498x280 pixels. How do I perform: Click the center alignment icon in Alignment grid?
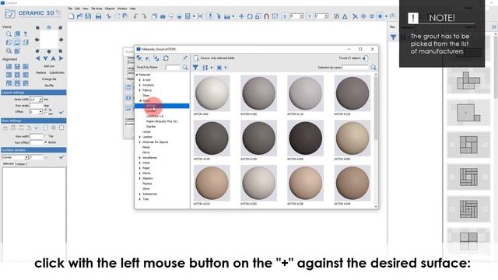[17, 75]
